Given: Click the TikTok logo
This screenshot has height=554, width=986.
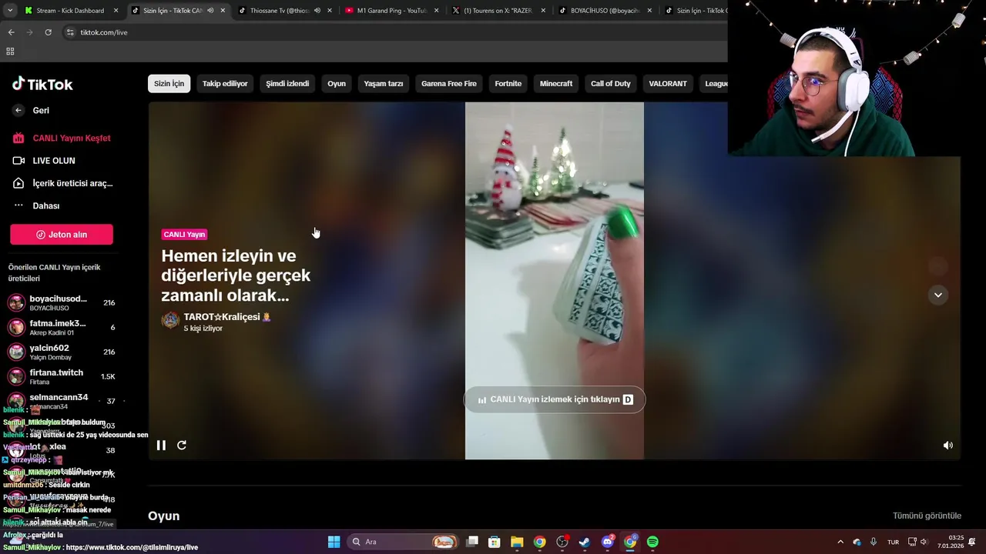Looking at the screenshot, I should pos(42,84).
